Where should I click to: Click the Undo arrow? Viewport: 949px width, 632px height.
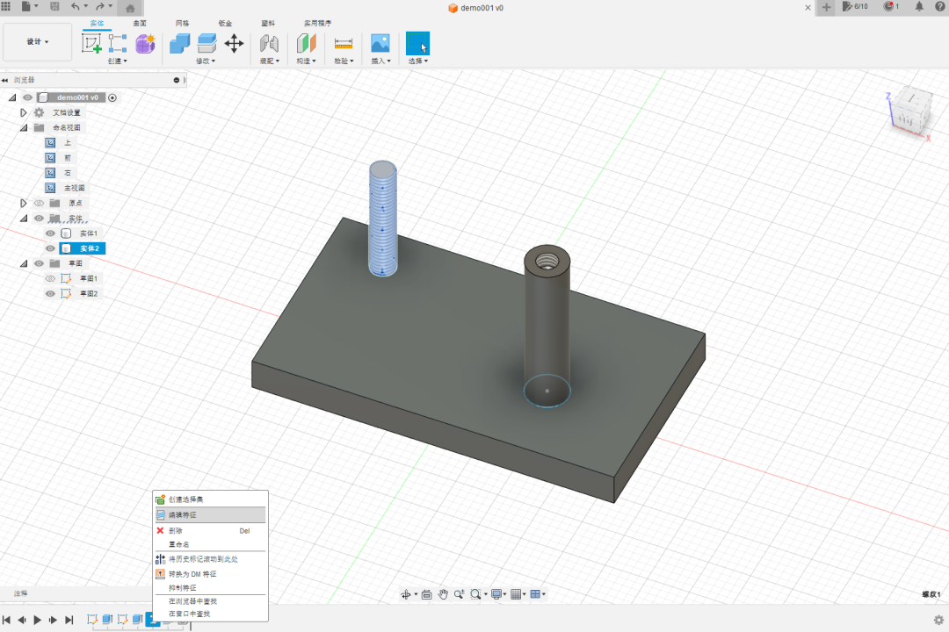[75, 7]
